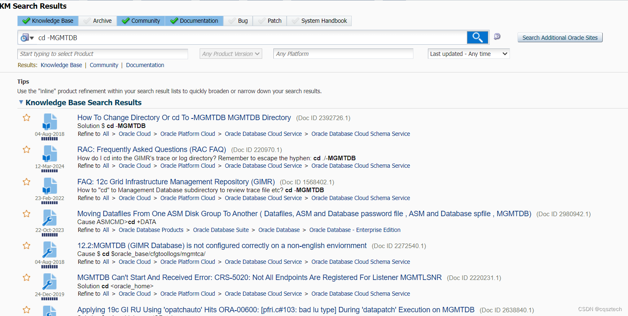Toggle the Knowledge Base source filter

pyautogui.click(x=48, y=21)
